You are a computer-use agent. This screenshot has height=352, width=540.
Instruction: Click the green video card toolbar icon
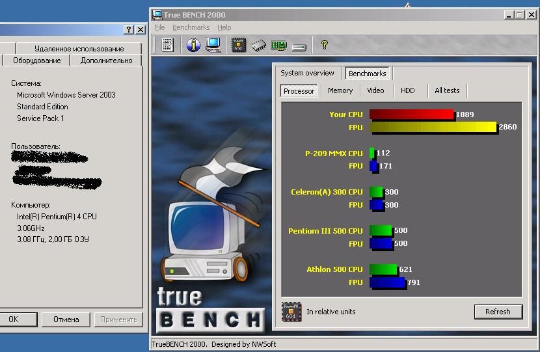pos(279,45)
